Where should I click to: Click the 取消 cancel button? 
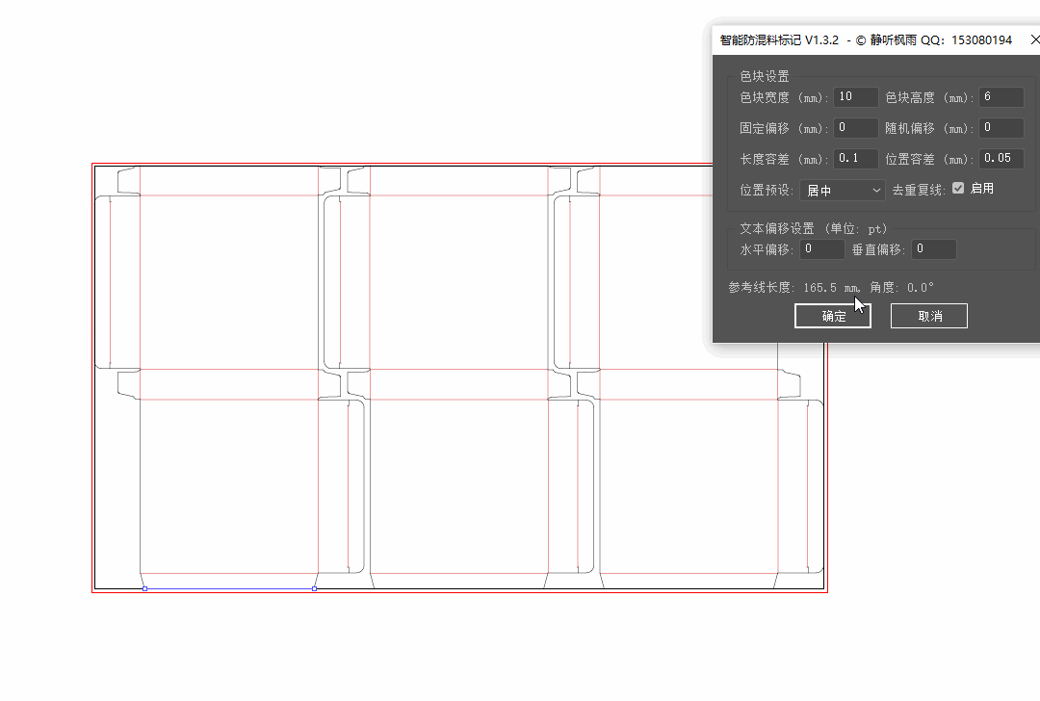coord(928,317)
